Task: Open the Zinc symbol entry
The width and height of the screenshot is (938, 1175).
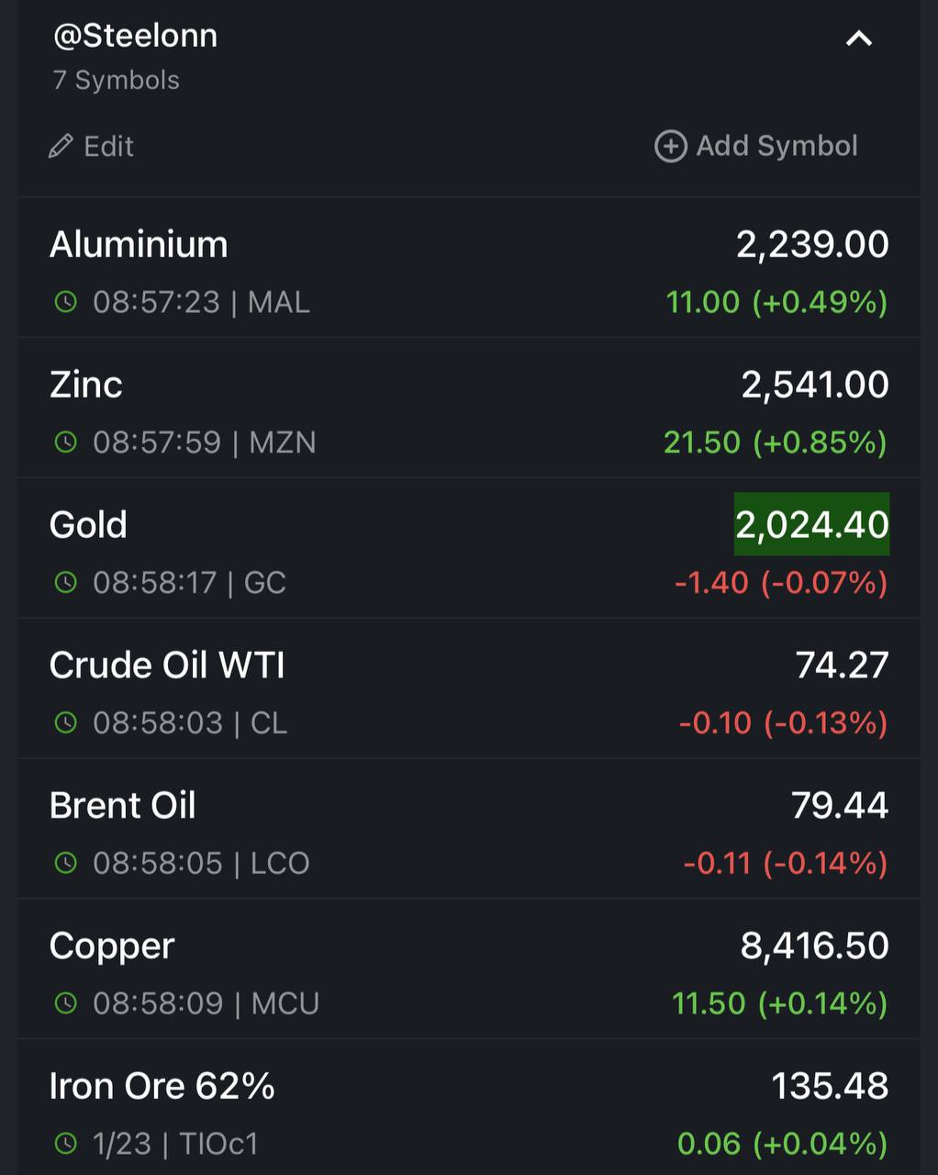Action: (x=469, y=408)
